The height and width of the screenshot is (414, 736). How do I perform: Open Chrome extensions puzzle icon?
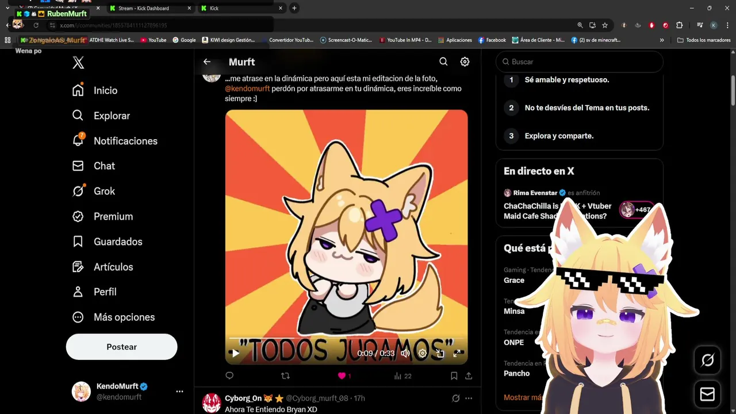tap(679, 25)
